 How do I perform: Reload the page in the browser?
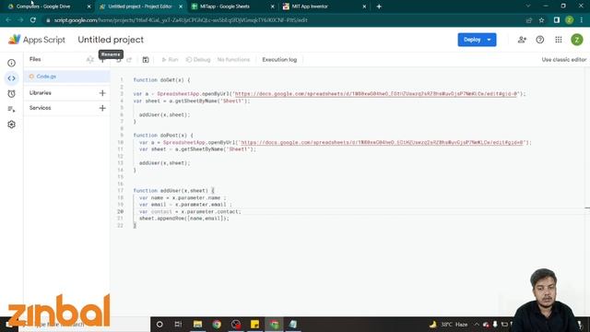click(x=33, y=20)
